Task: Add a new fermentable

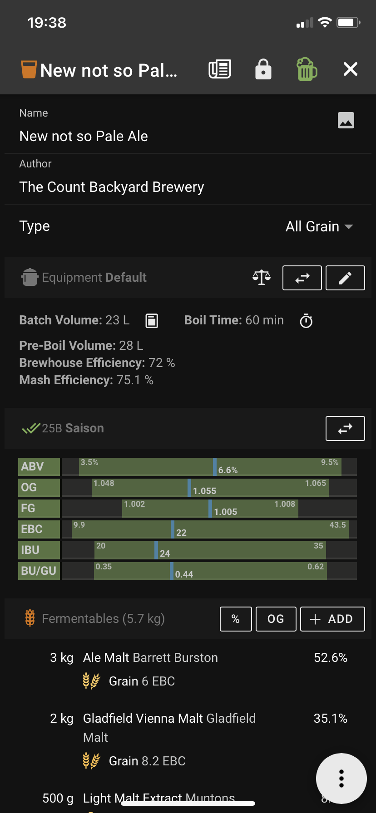Action: point(332,619)
